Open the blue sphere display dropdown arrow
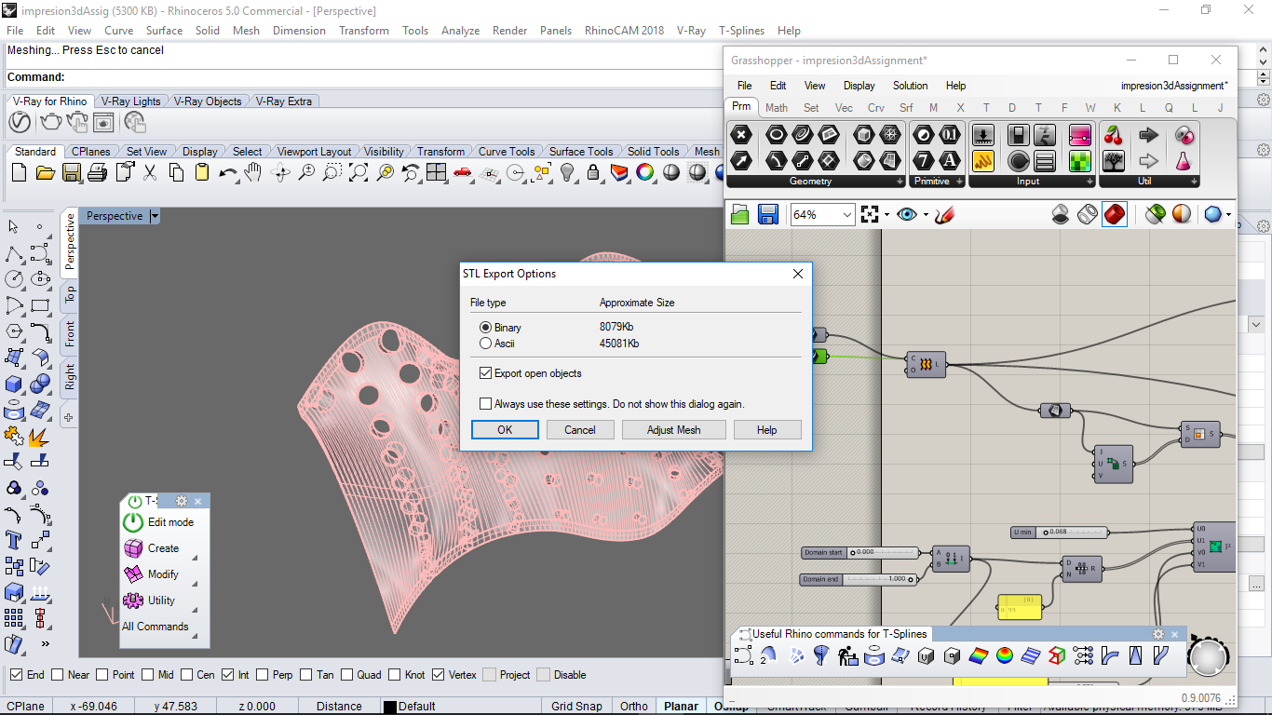 click(1228, 215)
